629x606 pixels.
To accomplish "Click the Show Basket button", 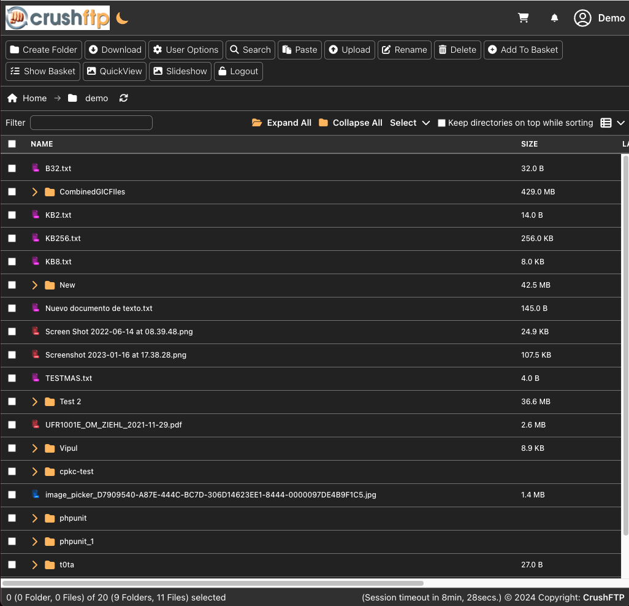I will [43, 71].
